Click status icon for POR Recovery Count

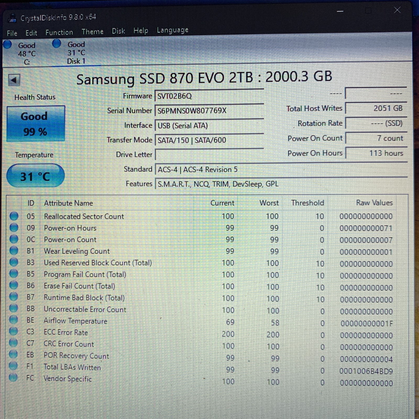(x=13, y=354)
